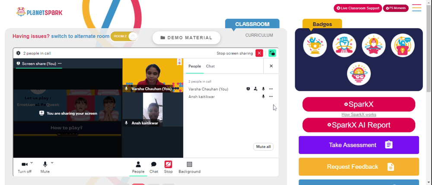Viewport: 432px width, 185px height.
Task: Open the hamburger menu at top right
Action: tap(416, 8)
